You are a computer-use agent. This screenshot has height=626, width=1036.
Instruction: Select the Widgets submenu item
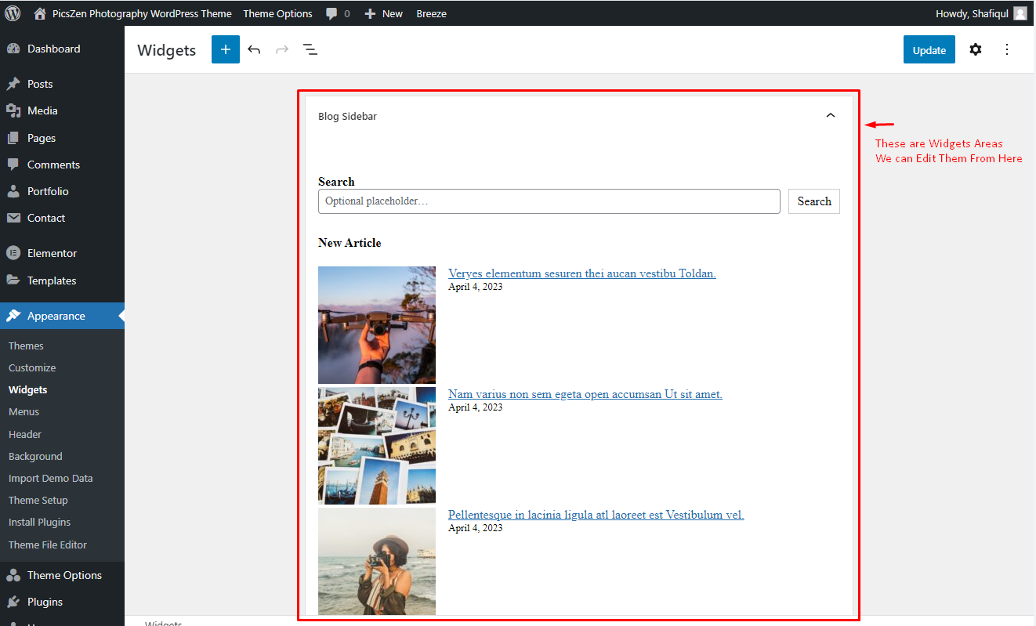tap(28, 389)
